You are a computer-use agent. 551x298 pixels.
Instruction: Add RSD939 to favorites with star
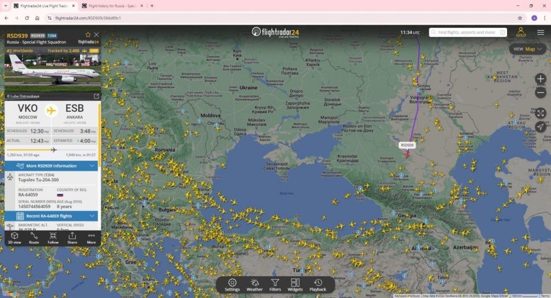(88, 35)
